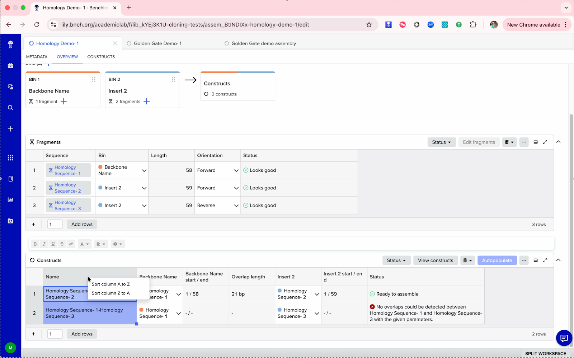This screenshot has width=574, height=358.
Task: Open the applications grid icon in sidebar
Action: (x=10, y=158)
